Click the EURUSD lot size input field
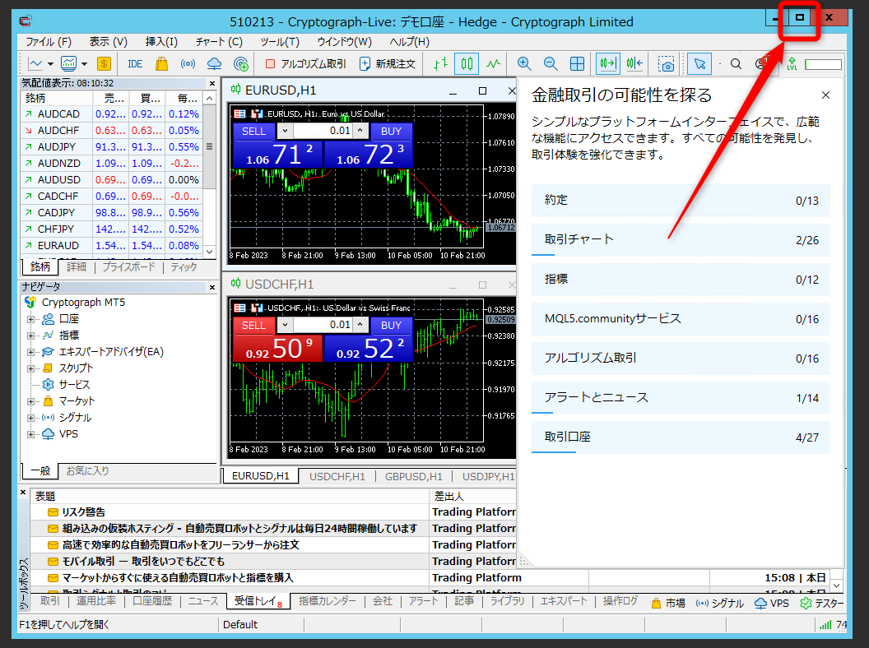 [323, 131]
